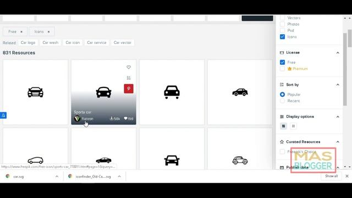Collapse the Sort by section
Viewport: 352px width, 198px height.
point(338,85)
